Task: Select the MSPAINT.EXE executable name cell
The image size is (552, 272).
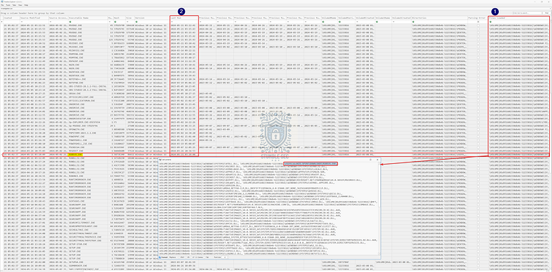Action: pyautogui.click(x=88, y=61)
